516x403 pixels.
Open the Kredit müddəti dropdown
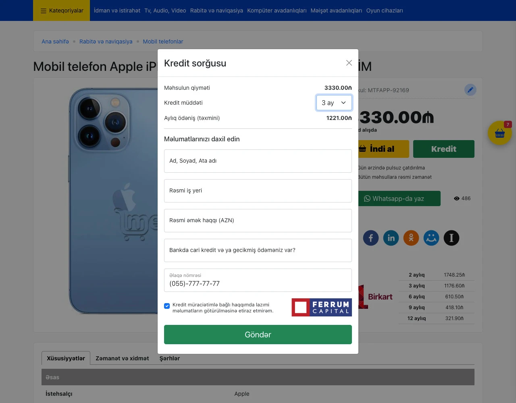pos(334,103)
